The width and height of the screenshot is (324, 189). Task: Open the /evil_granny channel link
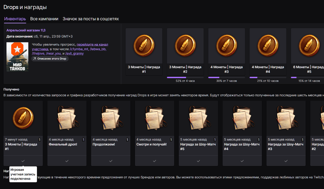[75, 54]
